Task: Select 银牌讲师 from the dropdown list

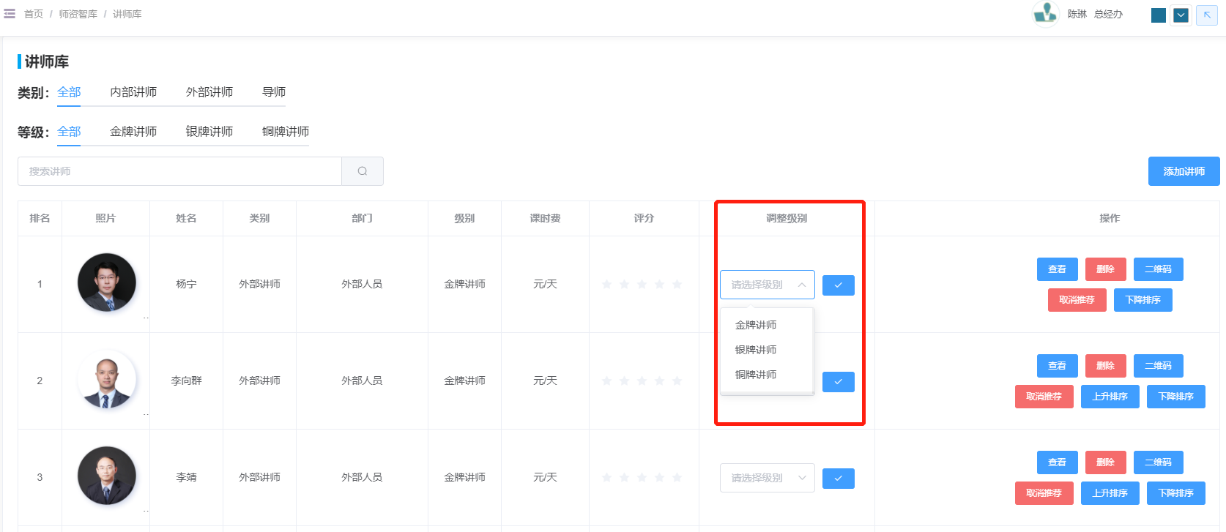Action: [x=756, y=350]
